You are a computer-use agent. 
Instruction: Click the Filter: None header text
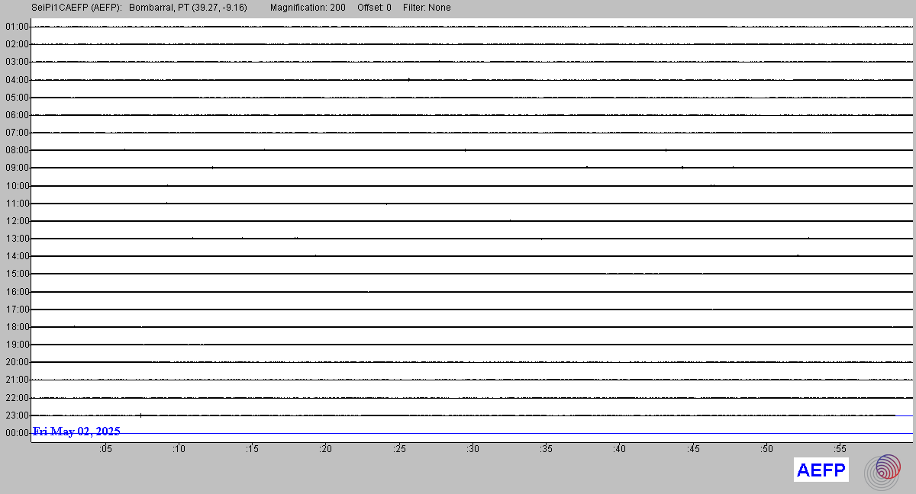[427, 8]
